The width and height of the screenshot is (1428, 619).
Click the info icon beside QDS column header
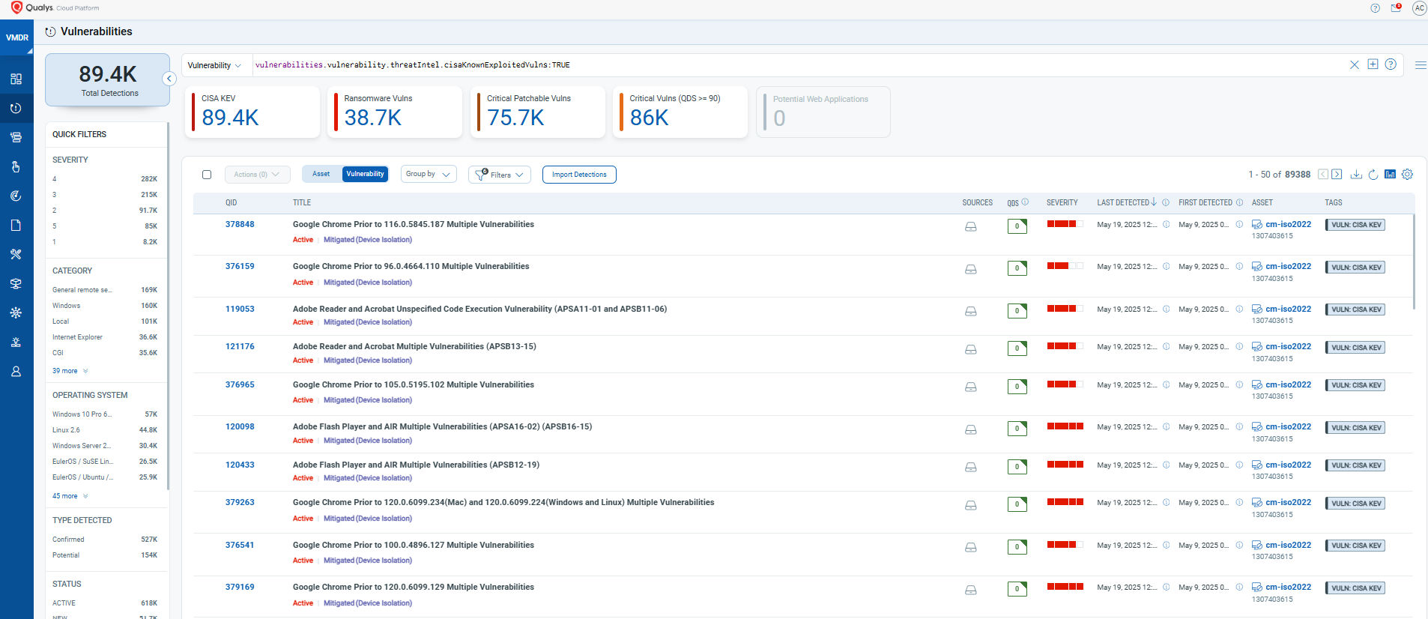coord(1025,202)
